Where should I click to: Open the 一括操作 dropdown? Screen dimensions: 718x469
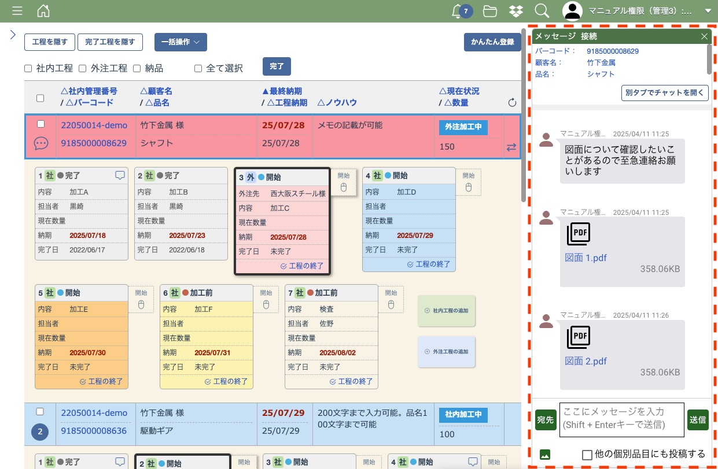pos(181,42)
